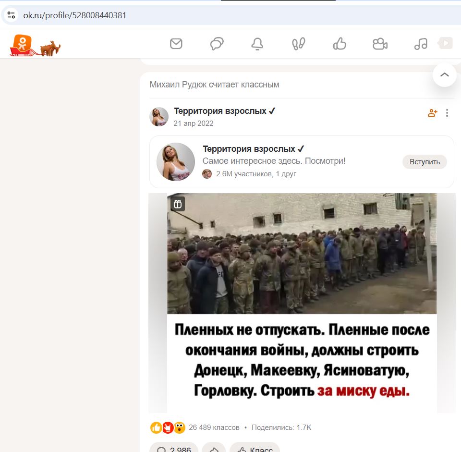
Task: Toggle the Класс like button
Action: [255, 448]
